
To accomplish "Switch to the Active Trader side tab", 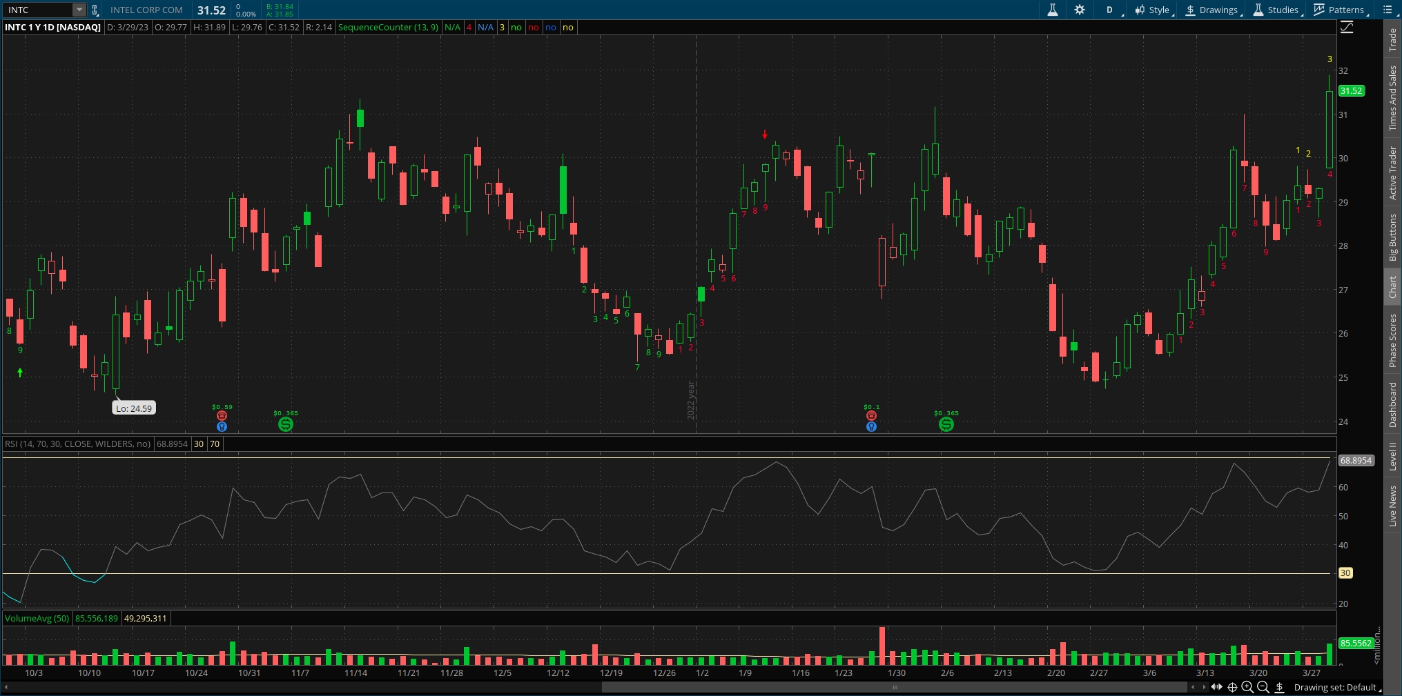I will (x=1392, y=172).
